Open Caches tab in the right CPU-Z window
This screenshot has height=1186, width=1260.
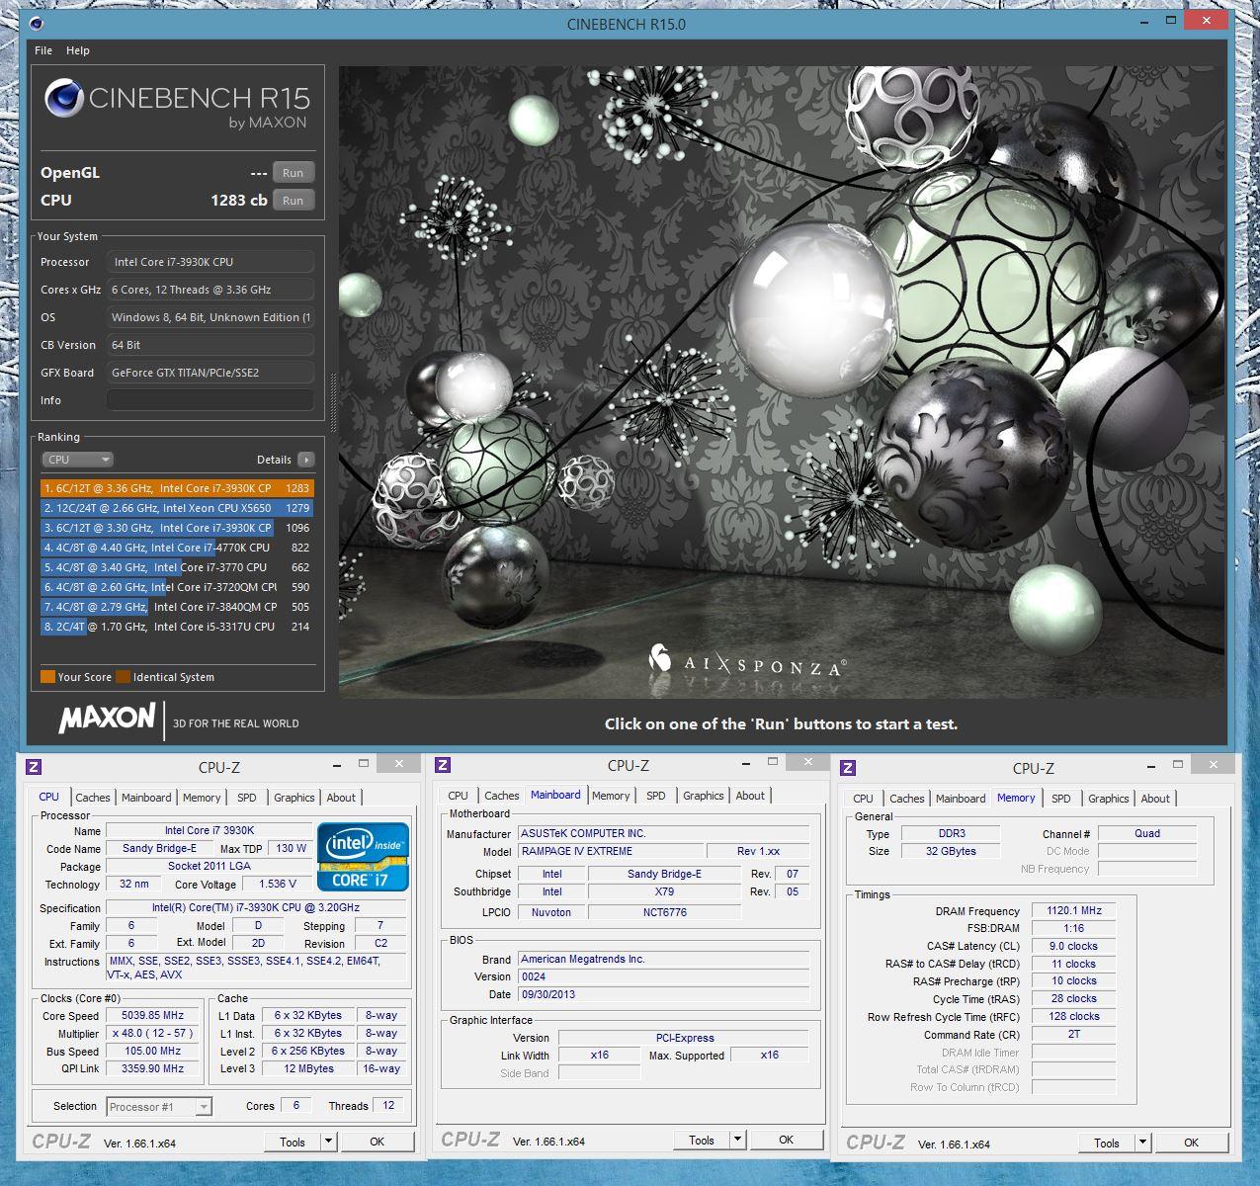coord(907,799)
